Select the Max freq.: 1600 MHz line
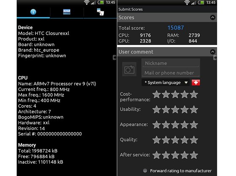This screenshot has height=176, width=236. point(41,95)
